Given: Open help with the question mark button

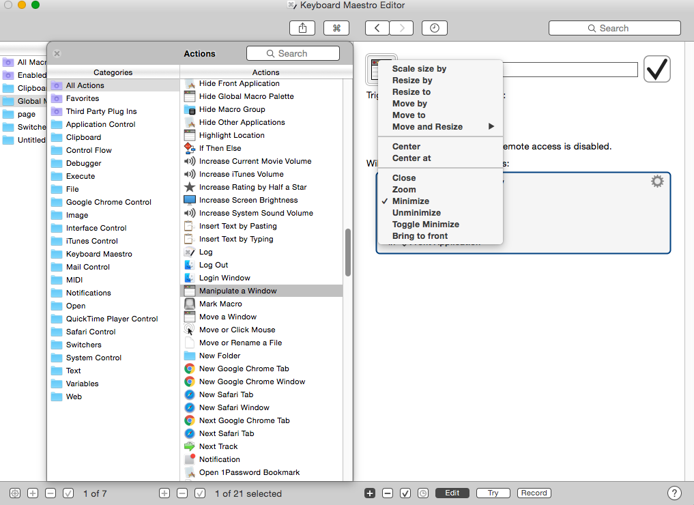Looking at the screenshot, I should click(674, 493).
